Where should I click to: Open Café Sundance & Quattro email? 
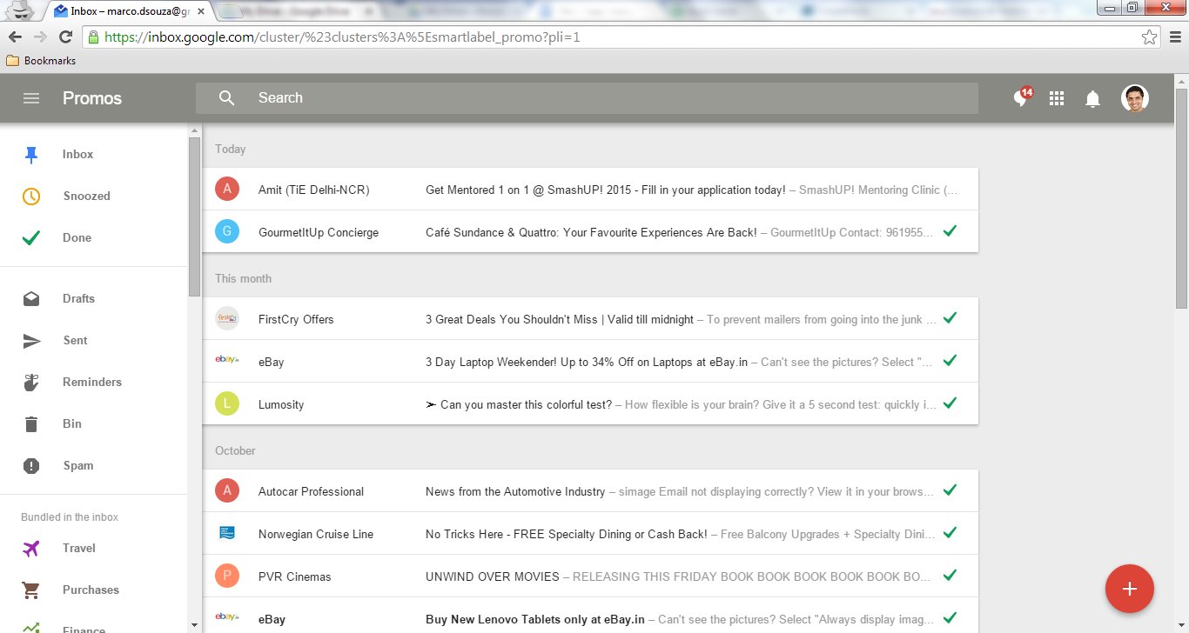pyautogui.click(x=590, y=232)
